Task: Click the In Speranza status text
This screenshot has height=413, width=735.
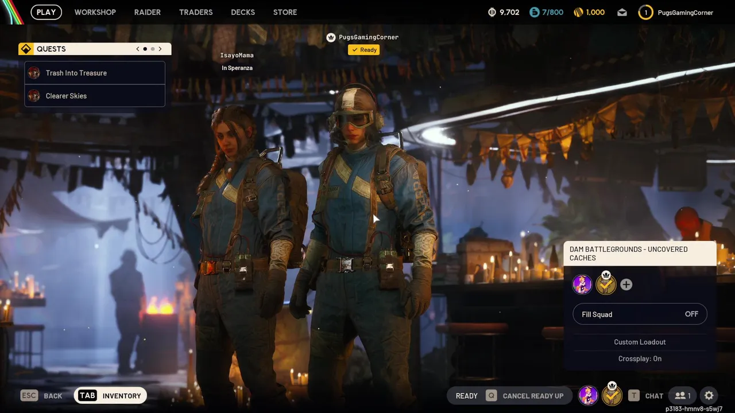Action: coord(237,68)
